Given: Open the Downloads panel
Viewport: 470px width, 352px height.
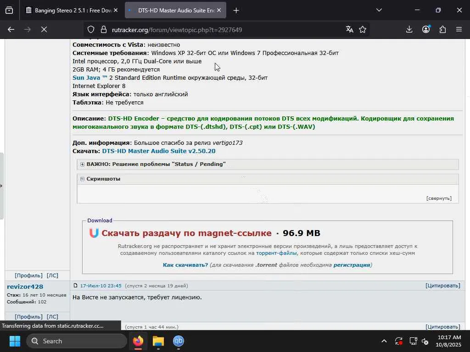Looking at the screenshot, I should coord(409,30).
